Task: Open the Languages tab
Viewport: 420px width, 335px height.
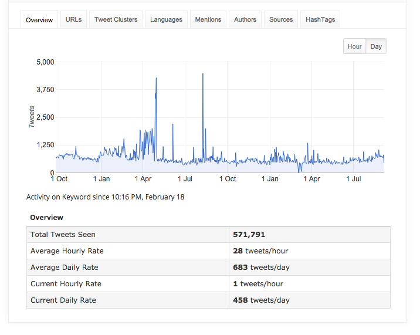Action: [166, 19]
